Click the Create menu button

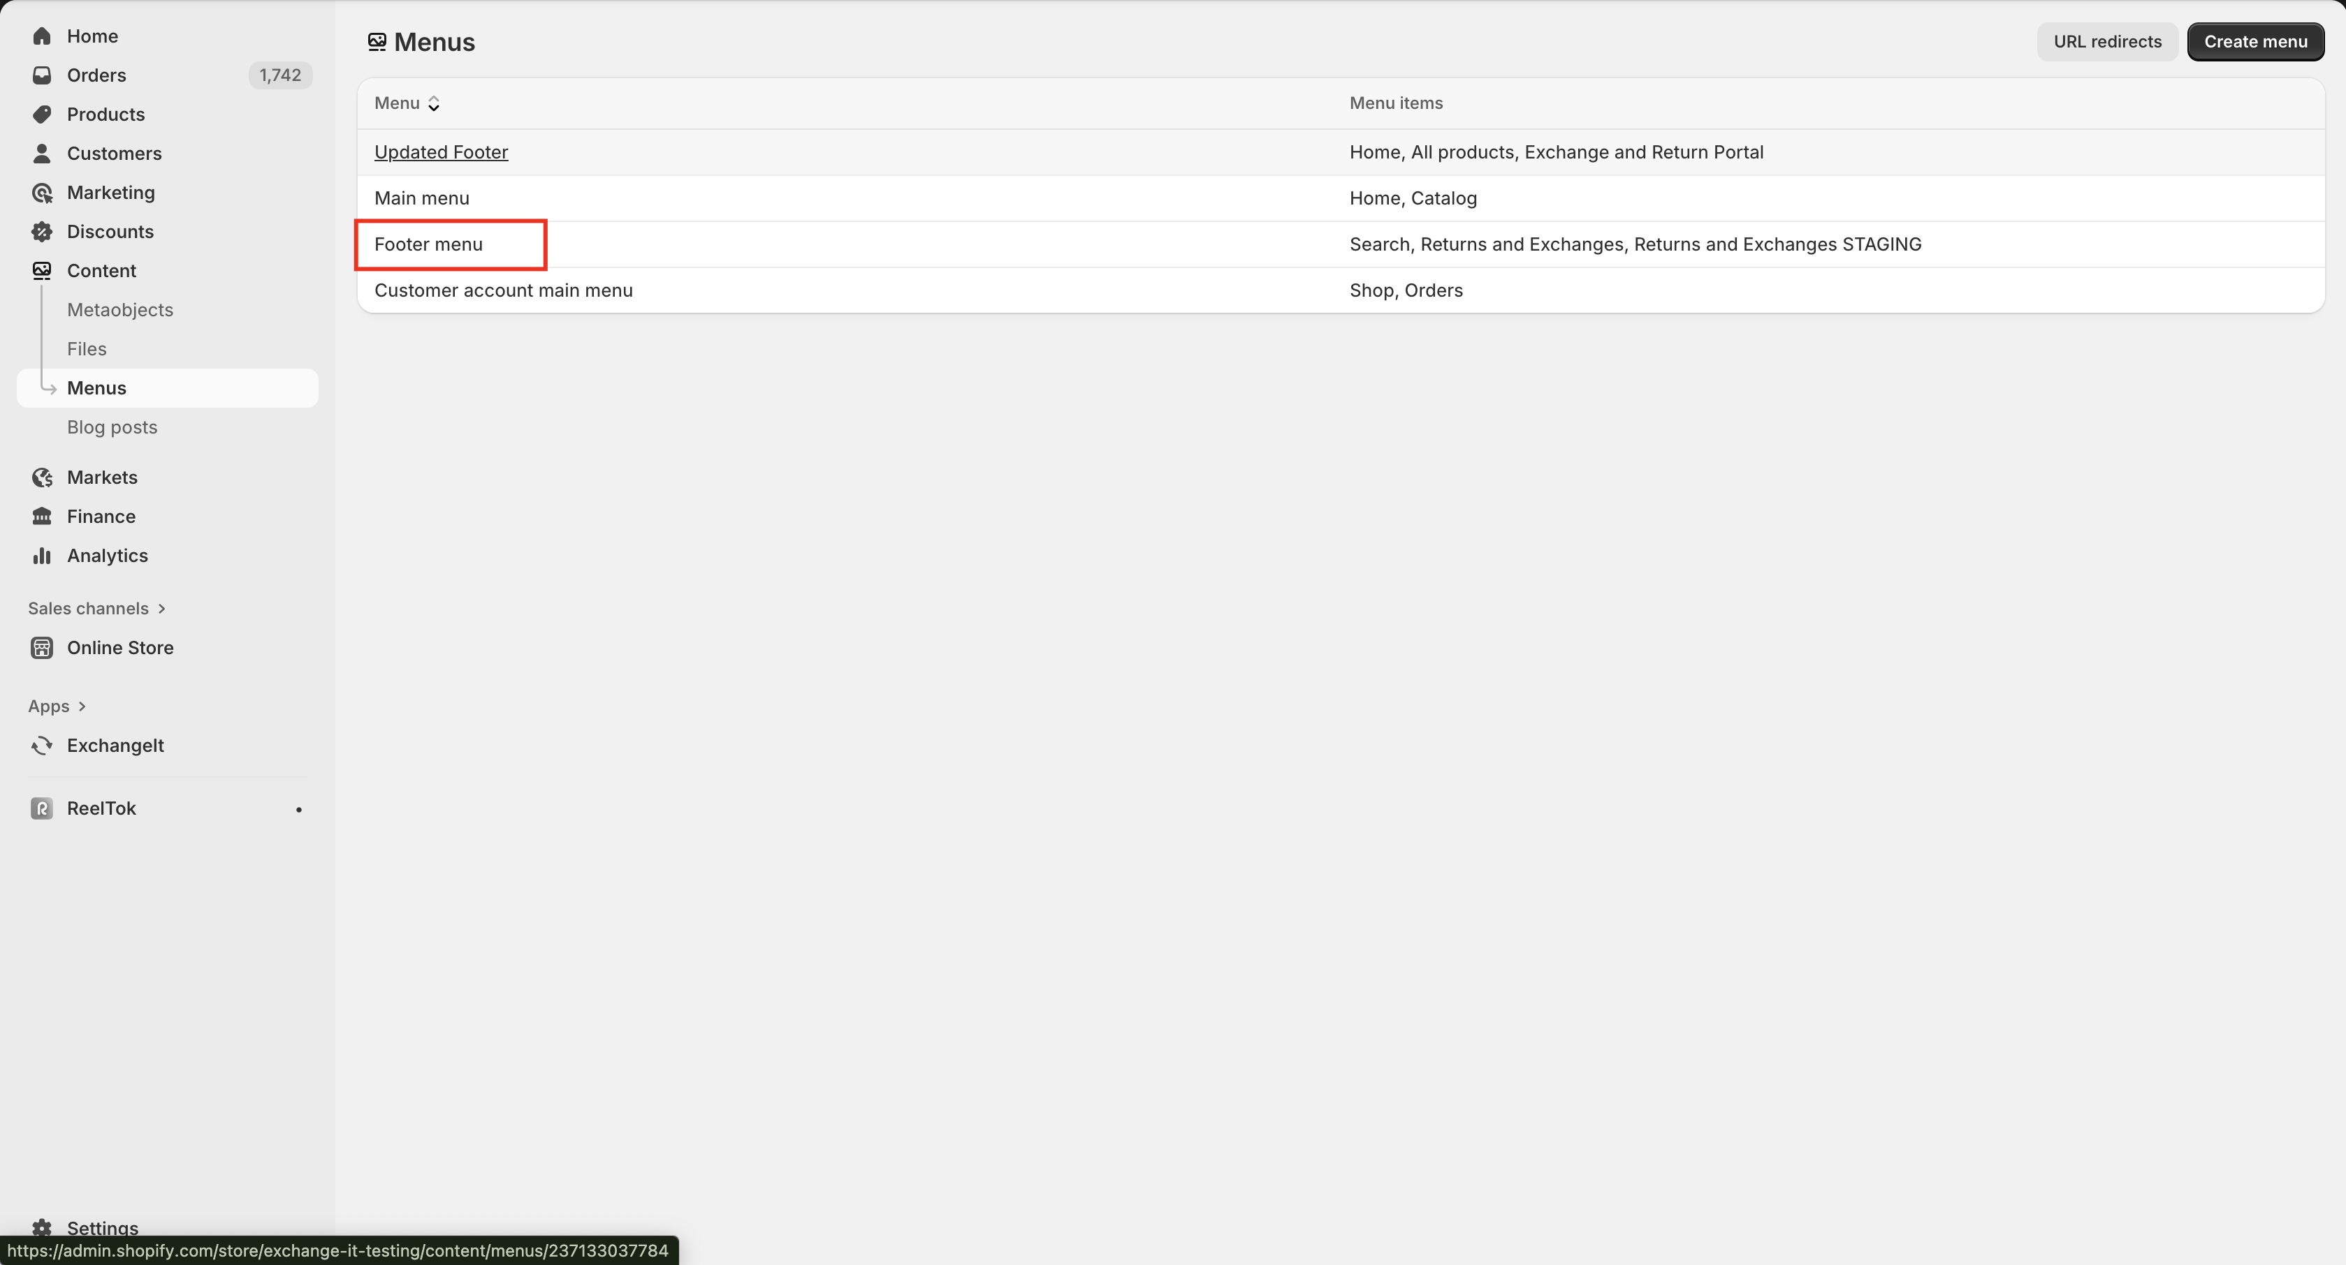point(2255,42)
